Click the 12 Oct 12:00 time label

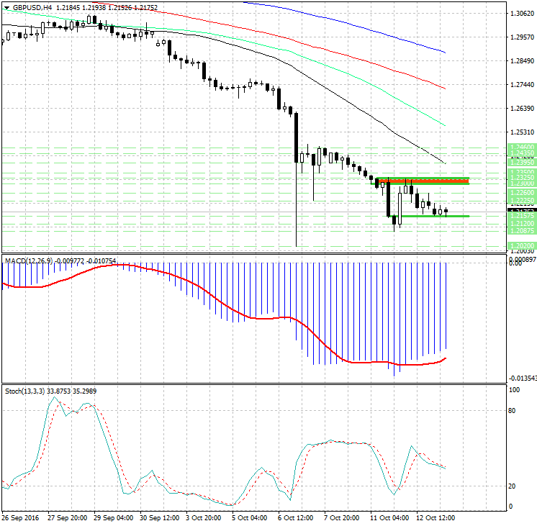pos(436,518)
